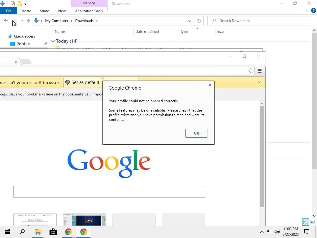Open the Windows Start menu
The width and height of the screenshot is (317, 238).
(7, 232)
